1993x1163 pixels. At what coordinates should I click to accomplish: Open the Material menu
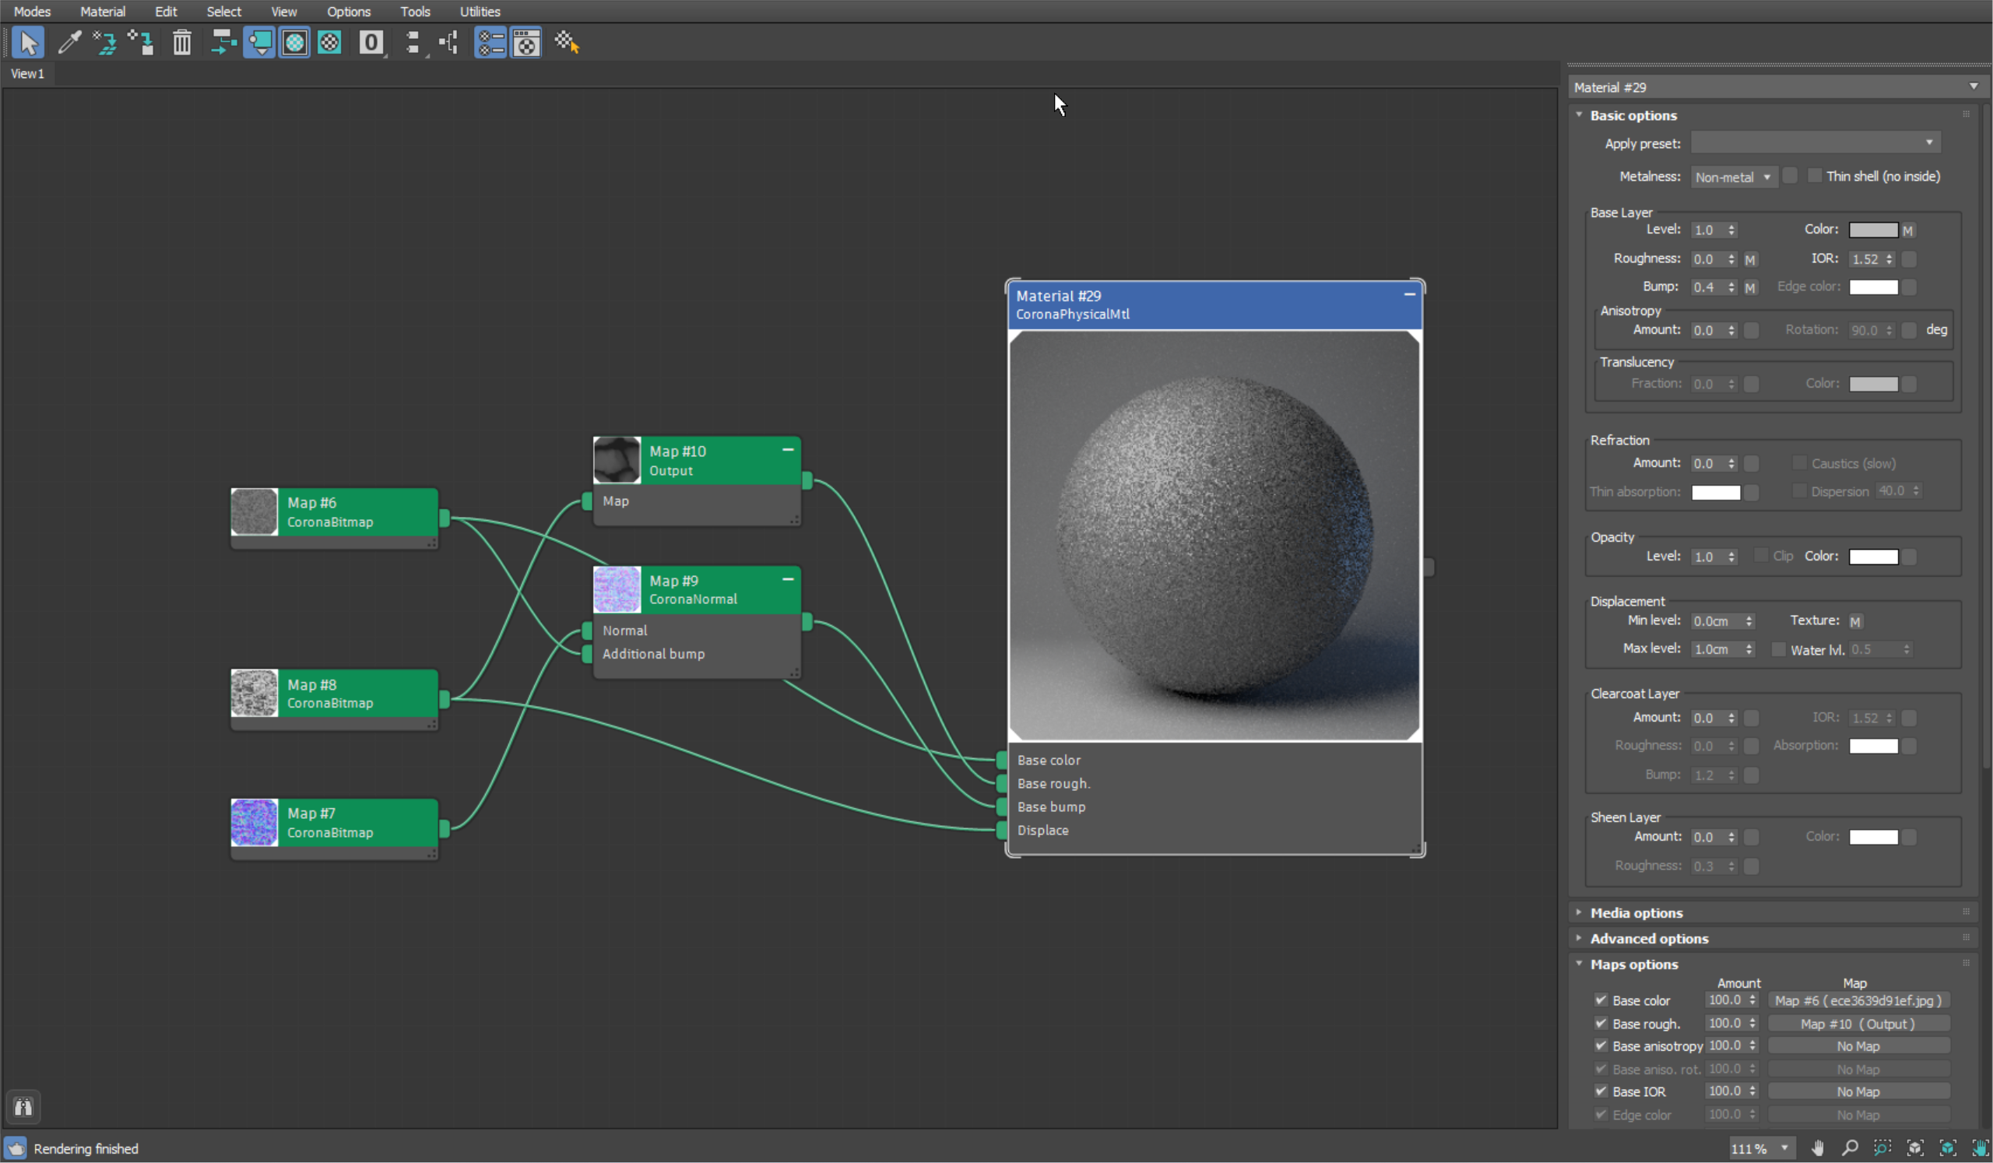coord(102,11)
